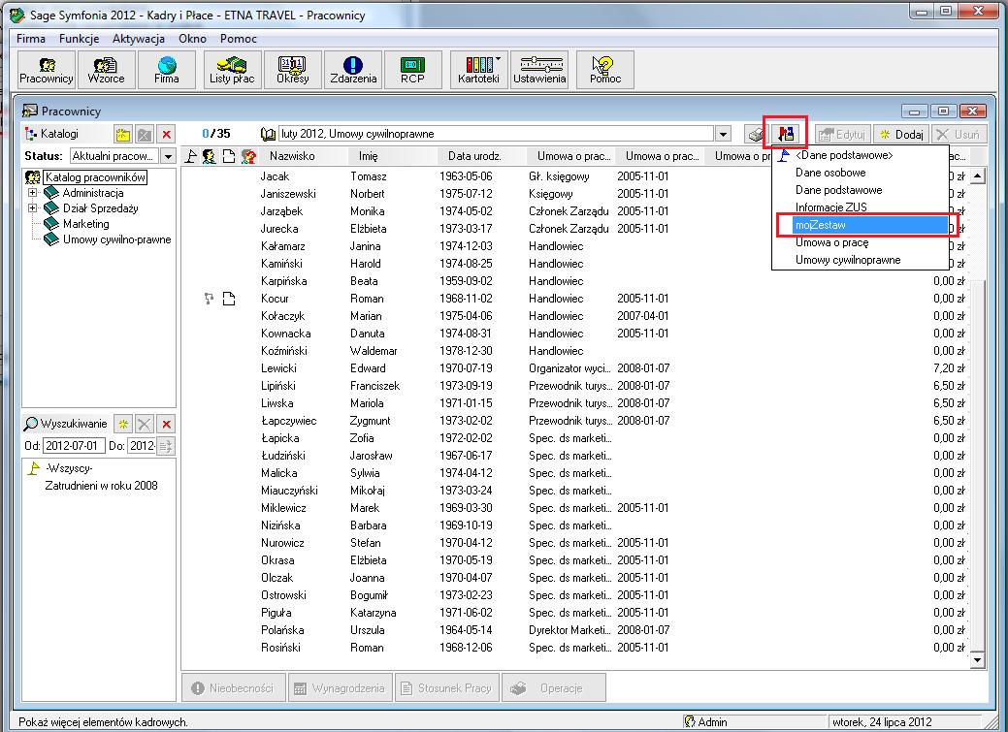The width and height of the screenshot is (1008, 732).
Task: Click the Edytuj button
Action: pos(843,135)
